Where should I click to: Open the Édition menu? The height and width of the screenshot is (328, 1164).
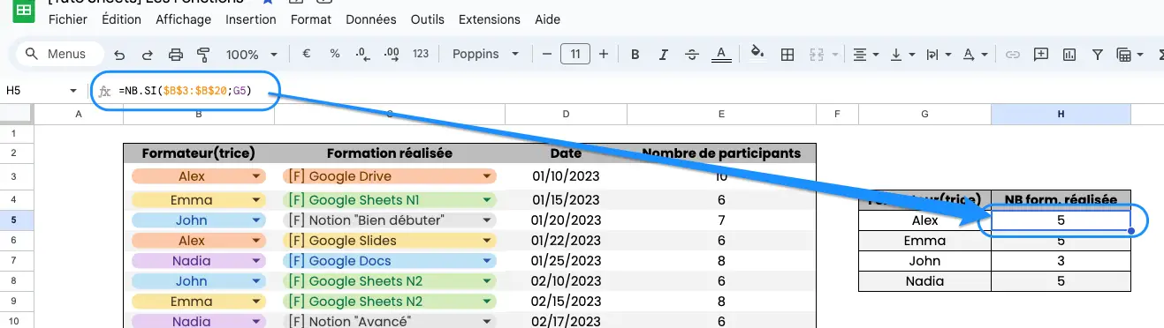122,19
